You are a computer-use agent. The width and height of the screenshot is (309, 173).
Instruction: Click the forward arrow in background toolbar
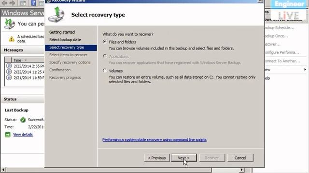(12, 3)
